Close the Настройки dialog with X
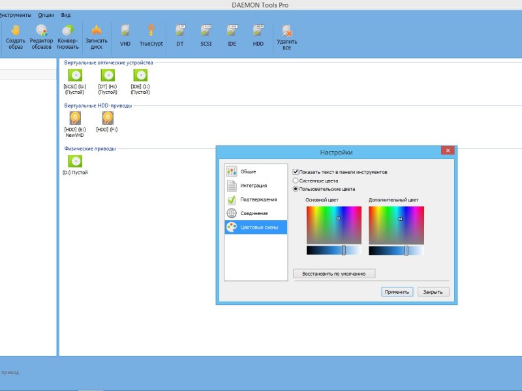This screenshot has height=391, width=522. [x=448, y=151]
